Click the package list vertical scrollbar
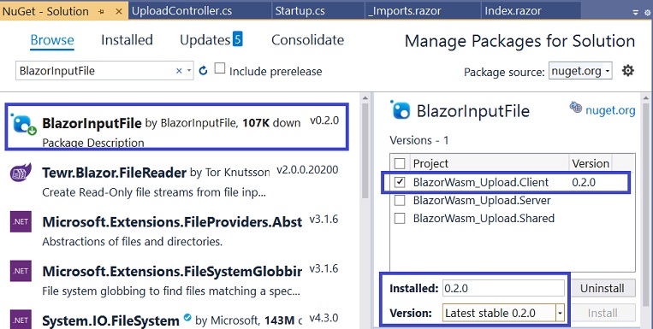653x329 pixels. [x=365, y=150]
